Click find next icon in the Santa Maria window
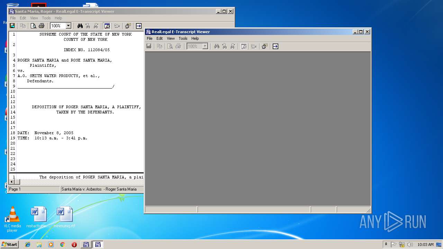Image resolution: width=443 pixels, height=249 pixels. (96, 26)
